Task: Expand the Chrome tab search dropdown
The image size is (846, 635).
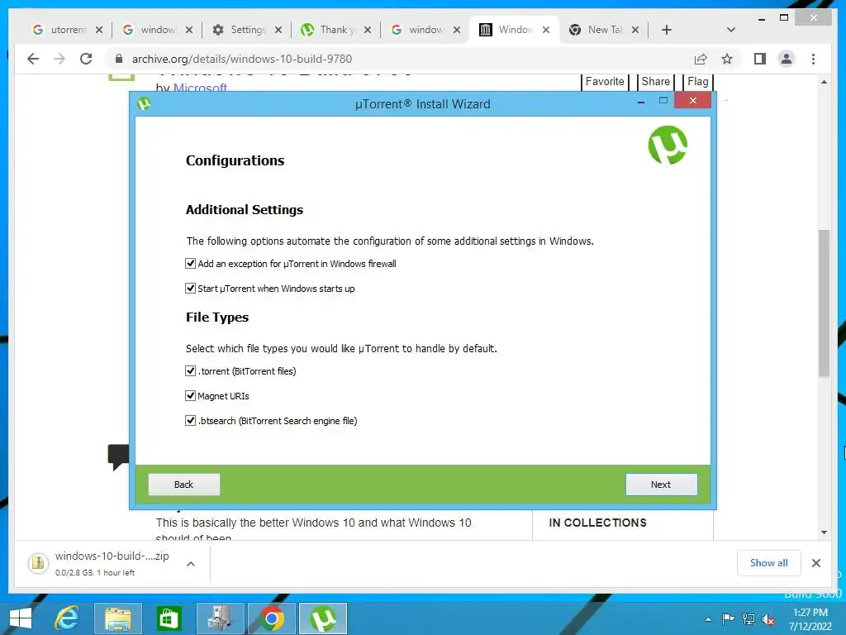Action: [x=730, y=30]
